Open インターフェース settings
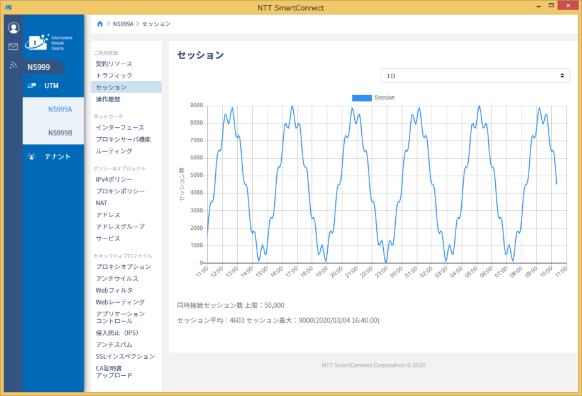This screenshot has height=396, width=582. [120, 127]
